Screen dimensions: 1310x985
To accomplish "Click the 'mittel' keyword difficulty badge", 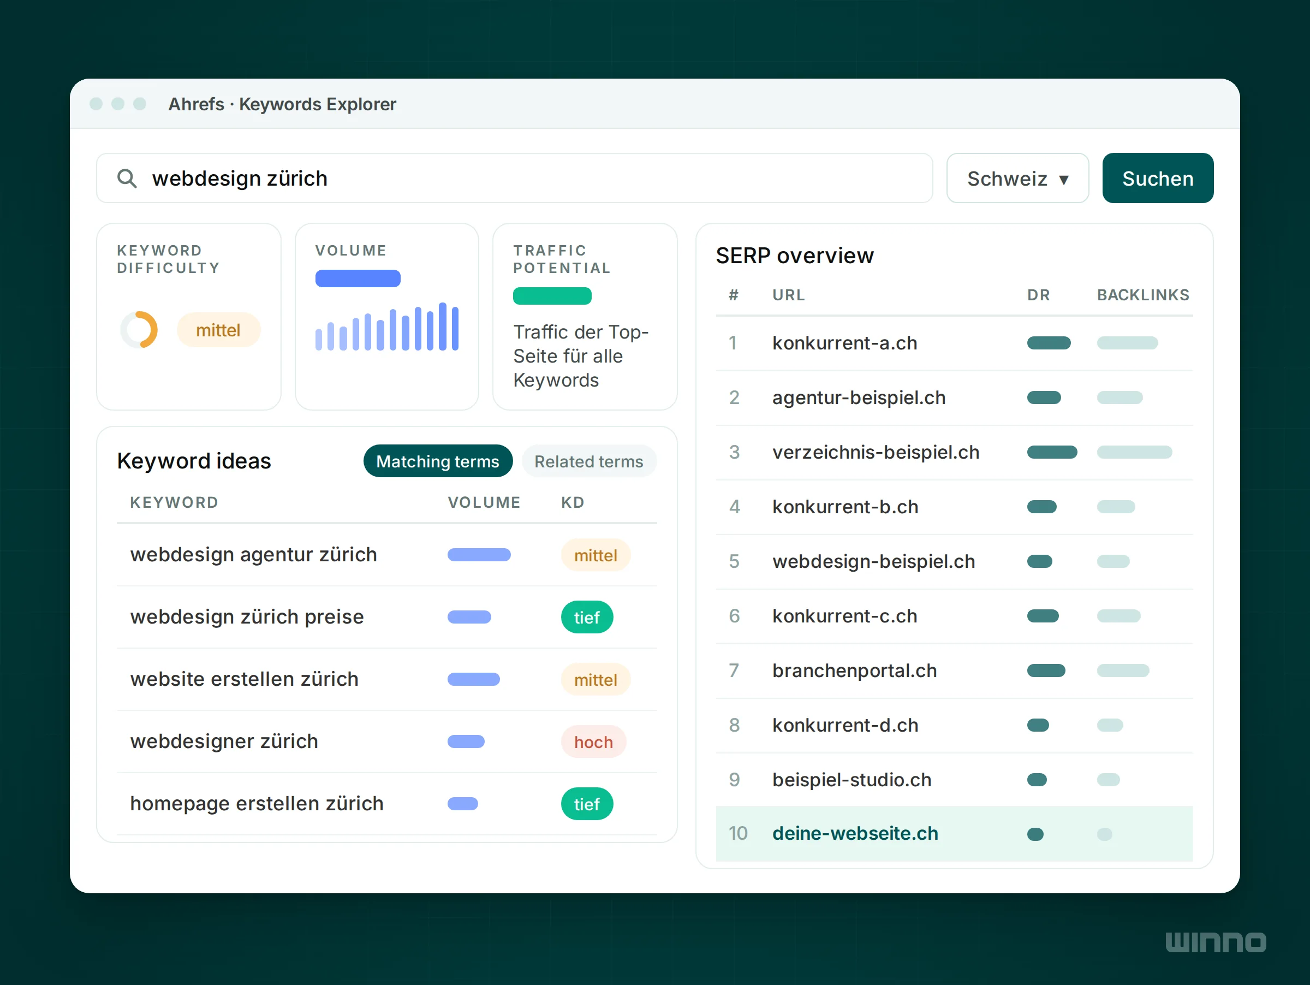I will 218,330.
